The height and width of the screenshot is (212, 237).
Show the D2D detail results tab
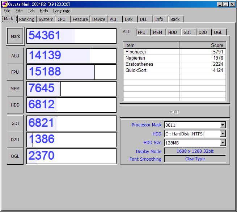tap(204, 33)
